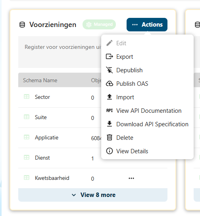Select View Details menu entry

[x=147, y=151]
